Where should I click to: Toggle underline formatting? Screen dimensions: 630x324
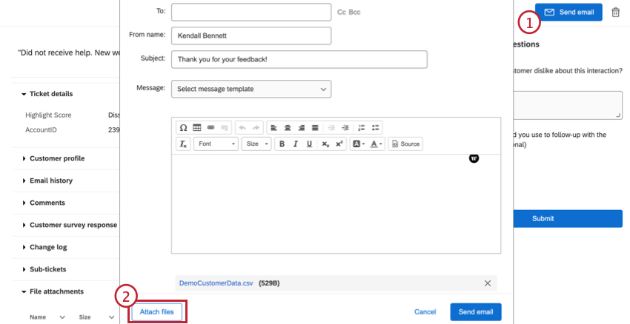tap(309, 144)
